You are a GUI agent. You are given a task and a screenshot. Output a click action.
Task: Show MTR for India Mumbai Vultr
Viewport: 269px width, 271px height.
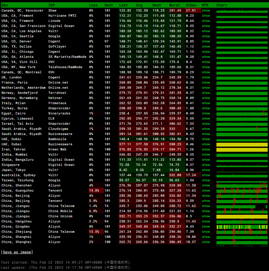click(206, 155)
